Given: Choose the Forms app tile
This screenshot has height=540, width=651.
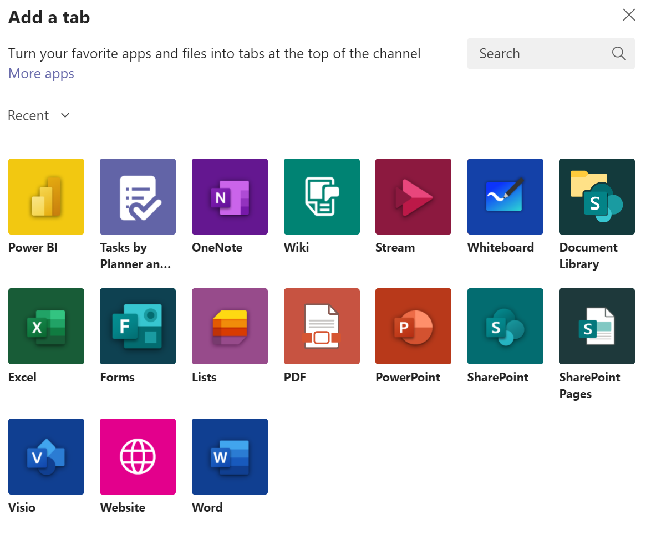Looking at the screenshot, I should [x=138, y=326].
